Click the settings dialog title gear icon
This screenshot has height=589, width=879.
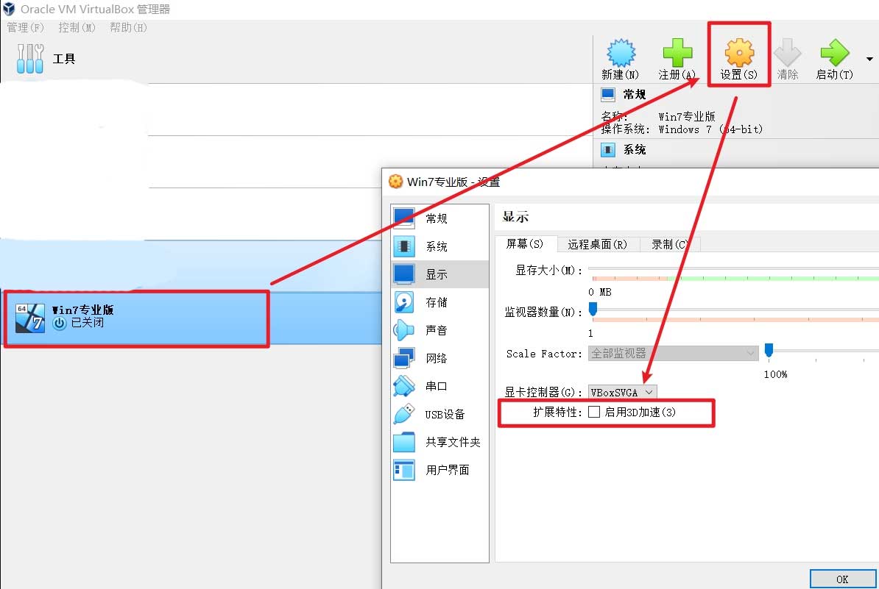tap(396, 182)
